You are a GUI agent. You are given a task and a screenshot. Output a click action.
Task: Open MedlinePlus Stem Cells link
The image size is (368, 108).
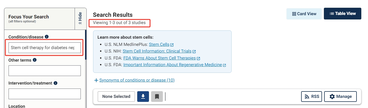click(x=159, y=45)
